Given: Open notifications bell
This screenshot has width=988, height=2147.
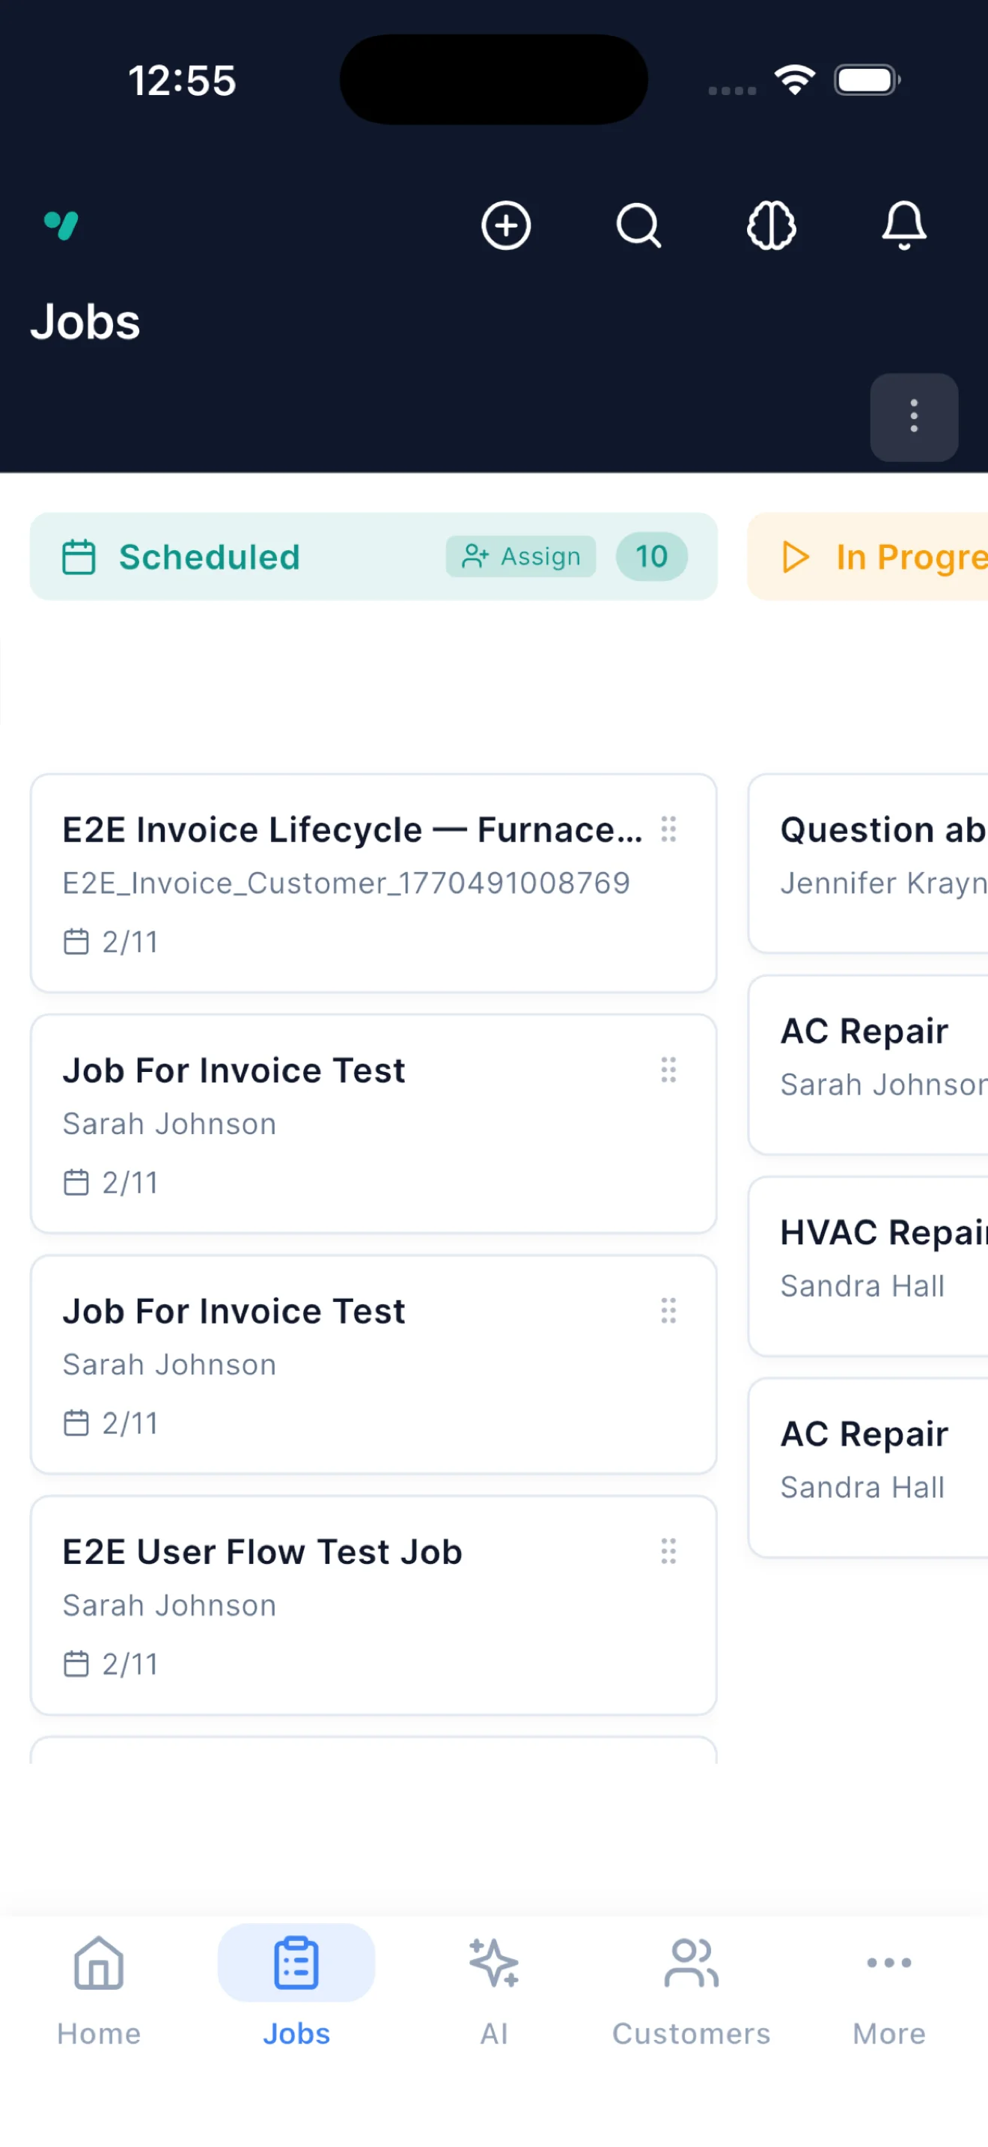Looking at the screenshot, I should (x=904, y=225).
